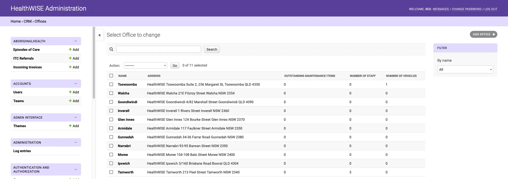
Task: Add a new Themes entry
Action: (74, 126)
